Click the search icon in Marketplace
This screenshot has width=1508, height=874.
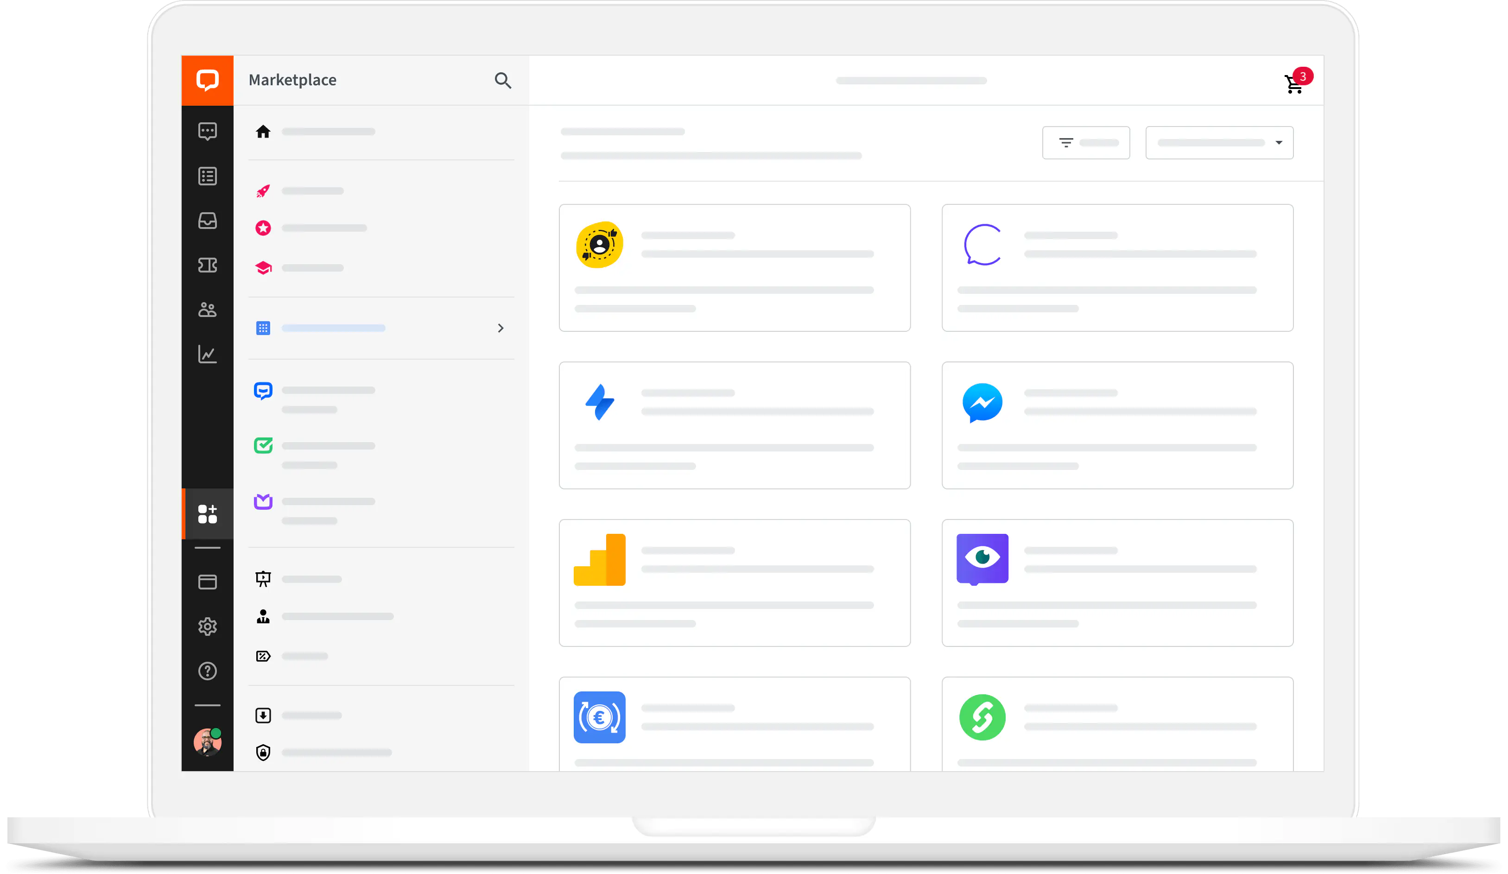[x=502, y=80]
